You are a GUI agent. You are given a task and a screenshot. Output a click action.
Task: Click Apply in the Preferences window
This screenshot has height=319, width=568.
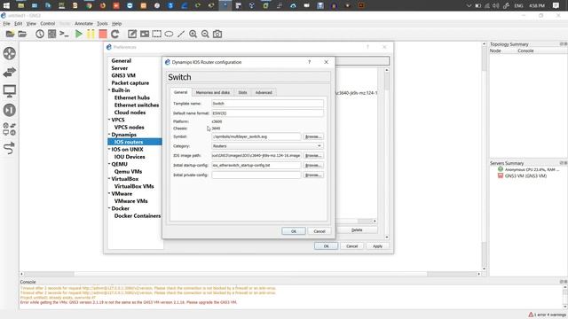377,246
